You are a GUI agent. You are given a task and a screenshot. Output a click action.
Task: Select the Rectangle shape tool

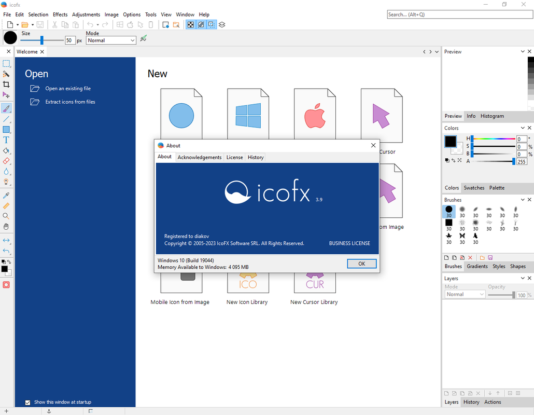[x=6, y=130]
